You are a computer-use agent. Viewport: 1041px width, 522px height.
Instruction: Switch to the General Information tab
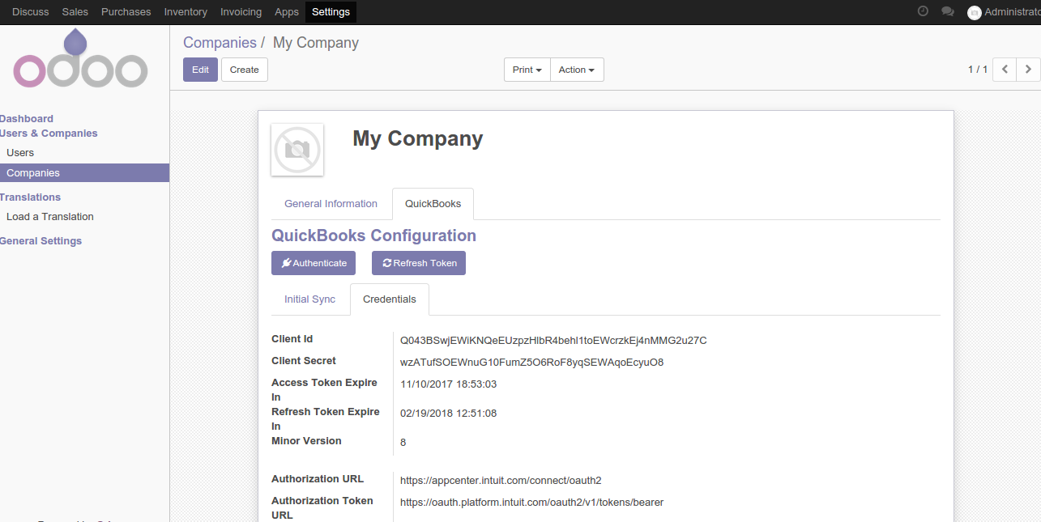[x=331, y=204]
